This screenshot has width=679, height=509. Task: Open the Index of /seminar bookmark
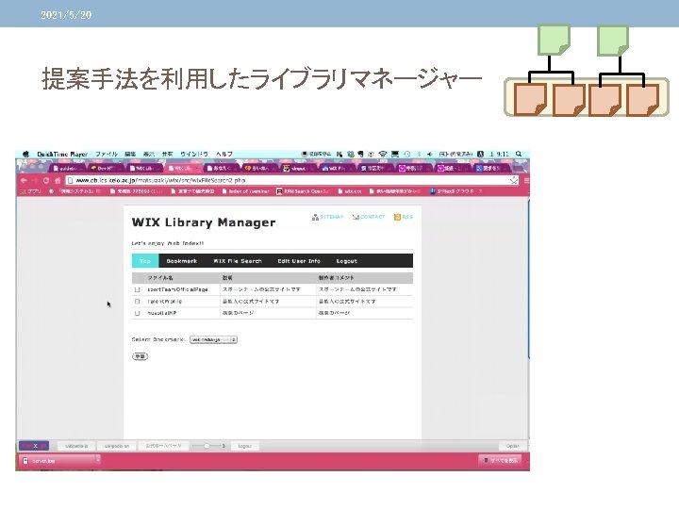click(x=245, y=191)
